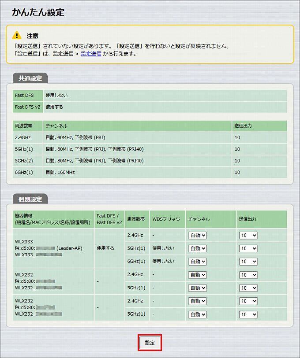Click the 周波数帯 header in common settings
The width and height of the screenshot is (300, 358).
point(28,126)
